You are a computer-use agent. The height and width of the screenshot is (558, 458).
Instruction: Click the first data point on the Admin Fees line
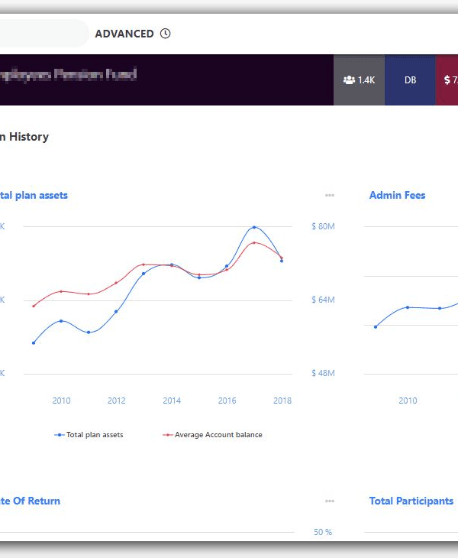(376, 326)
